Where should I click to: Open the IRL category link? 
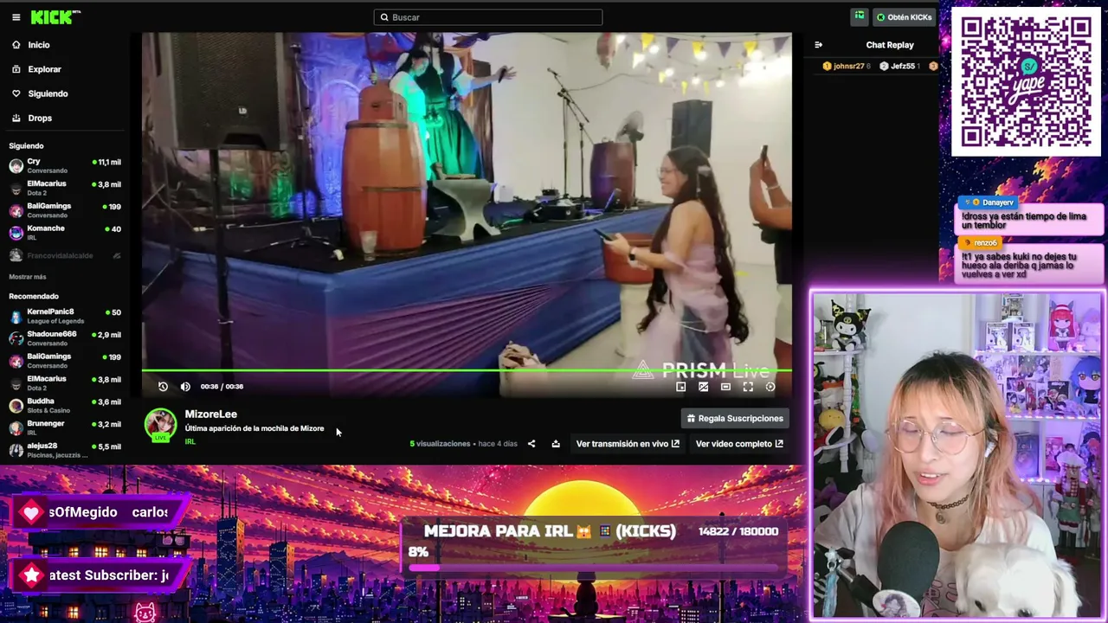coord(190,442)
